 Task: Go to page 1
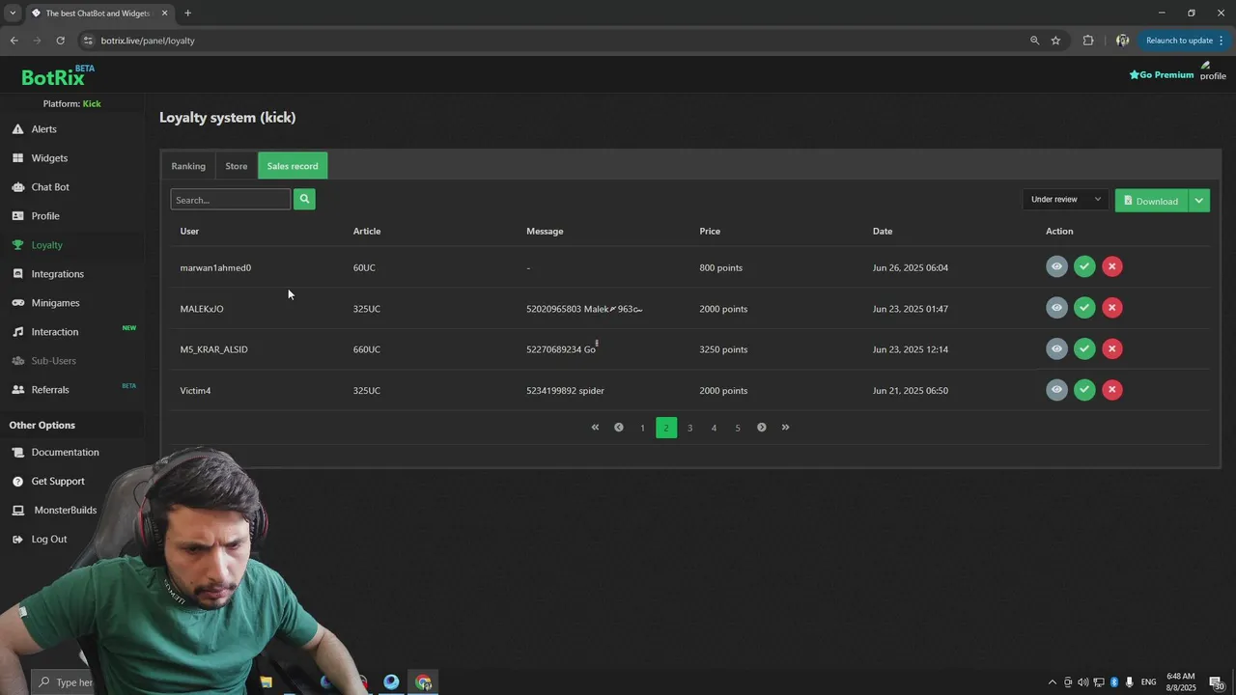642,428
